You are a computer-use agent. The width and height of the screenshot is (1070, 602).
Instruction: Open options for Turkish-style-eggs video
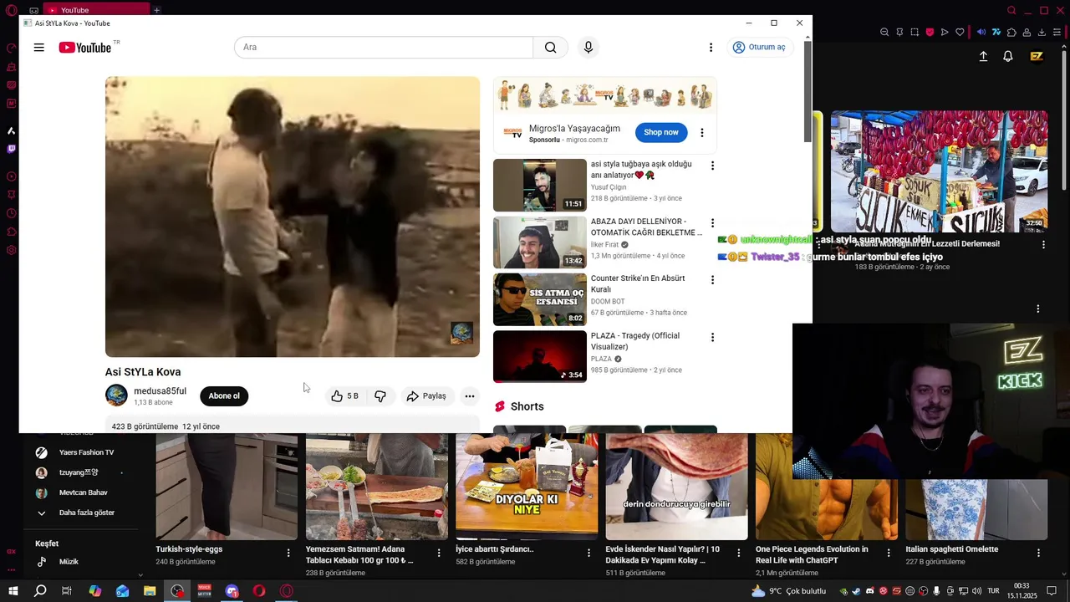coord(288,553)
